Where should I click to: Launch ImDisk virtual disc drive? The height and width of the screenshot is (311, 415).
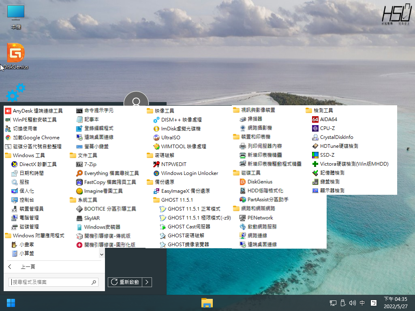[177, 129]
